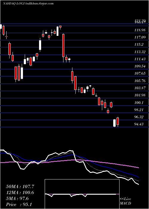Viewport: 149px width, 209px height.
Task: Click the 113.32 price axis label
Action: (x=140, y=52)
